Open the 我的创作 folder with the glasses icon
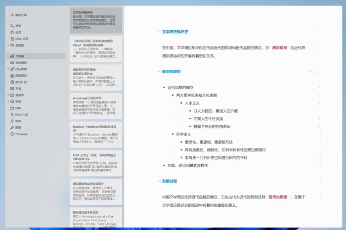The height and width of the screenshot is (230, 346). tap(18, 63)
